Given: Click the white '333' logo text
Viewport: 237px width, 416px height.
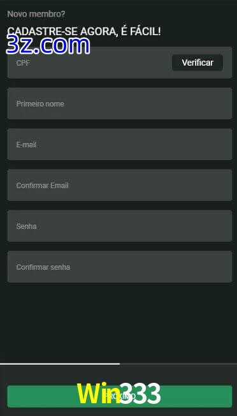Looking at the screenshot, I should 138,394.
